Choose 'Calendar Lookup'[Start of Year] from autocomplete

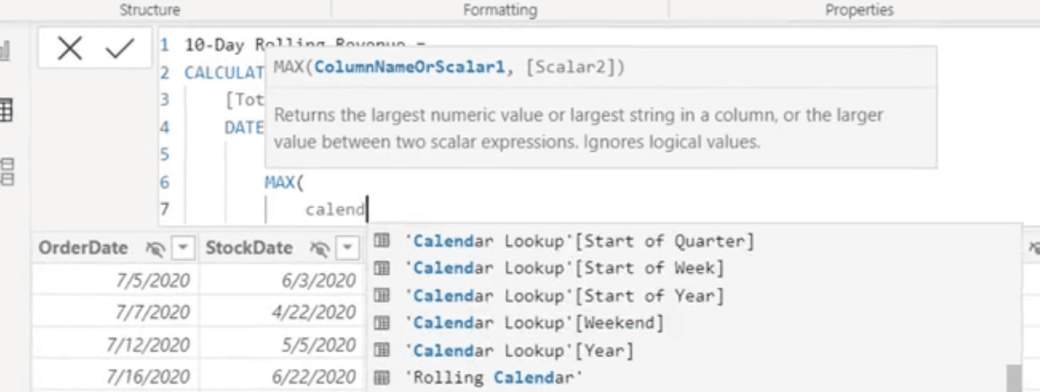click(565, 295)
